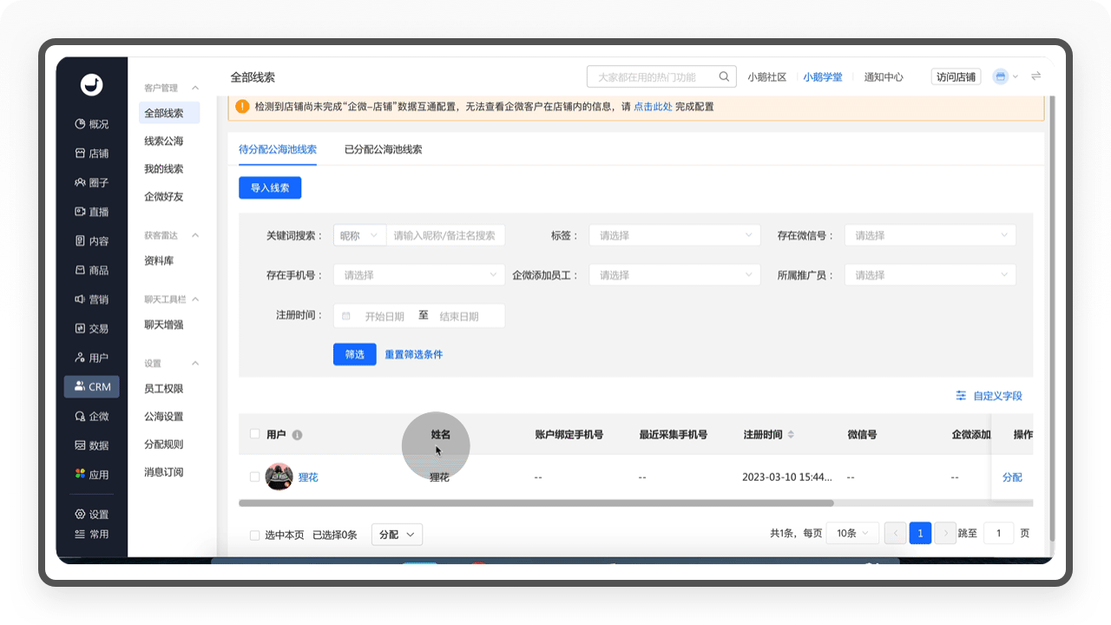
Task: Open 内容 content section in sidebar
Action: 92,241
